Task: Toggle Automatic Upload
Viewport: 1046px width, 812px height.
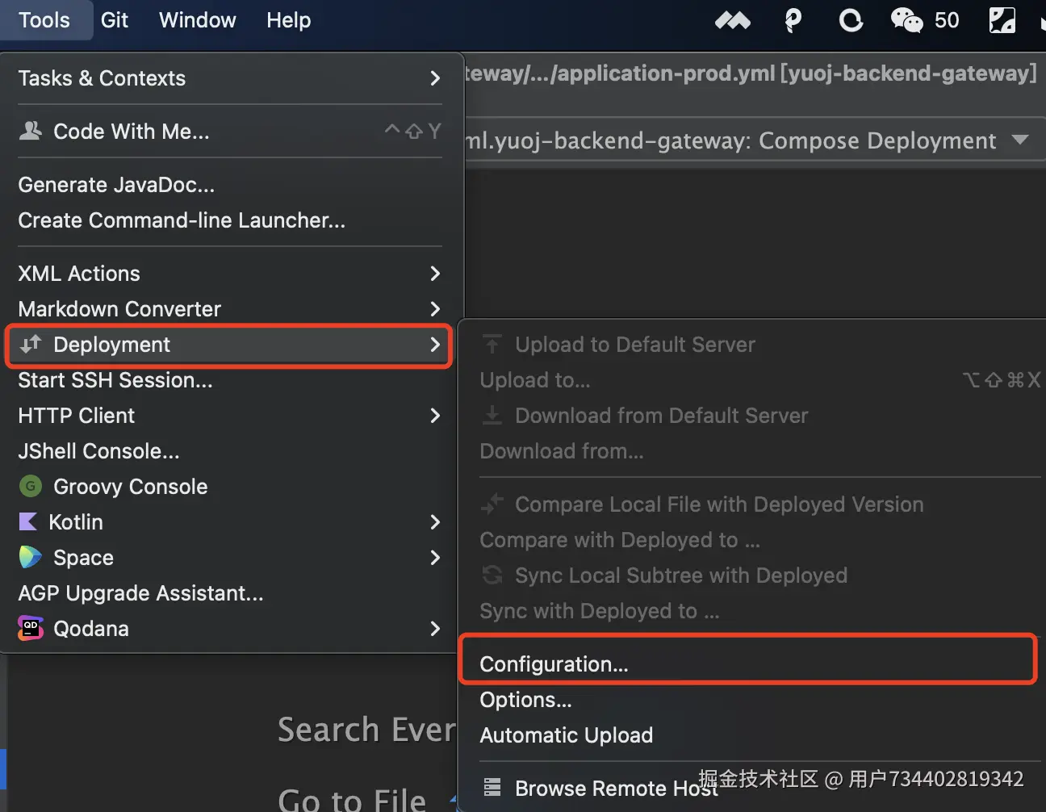Action: [x=752, y=735]
